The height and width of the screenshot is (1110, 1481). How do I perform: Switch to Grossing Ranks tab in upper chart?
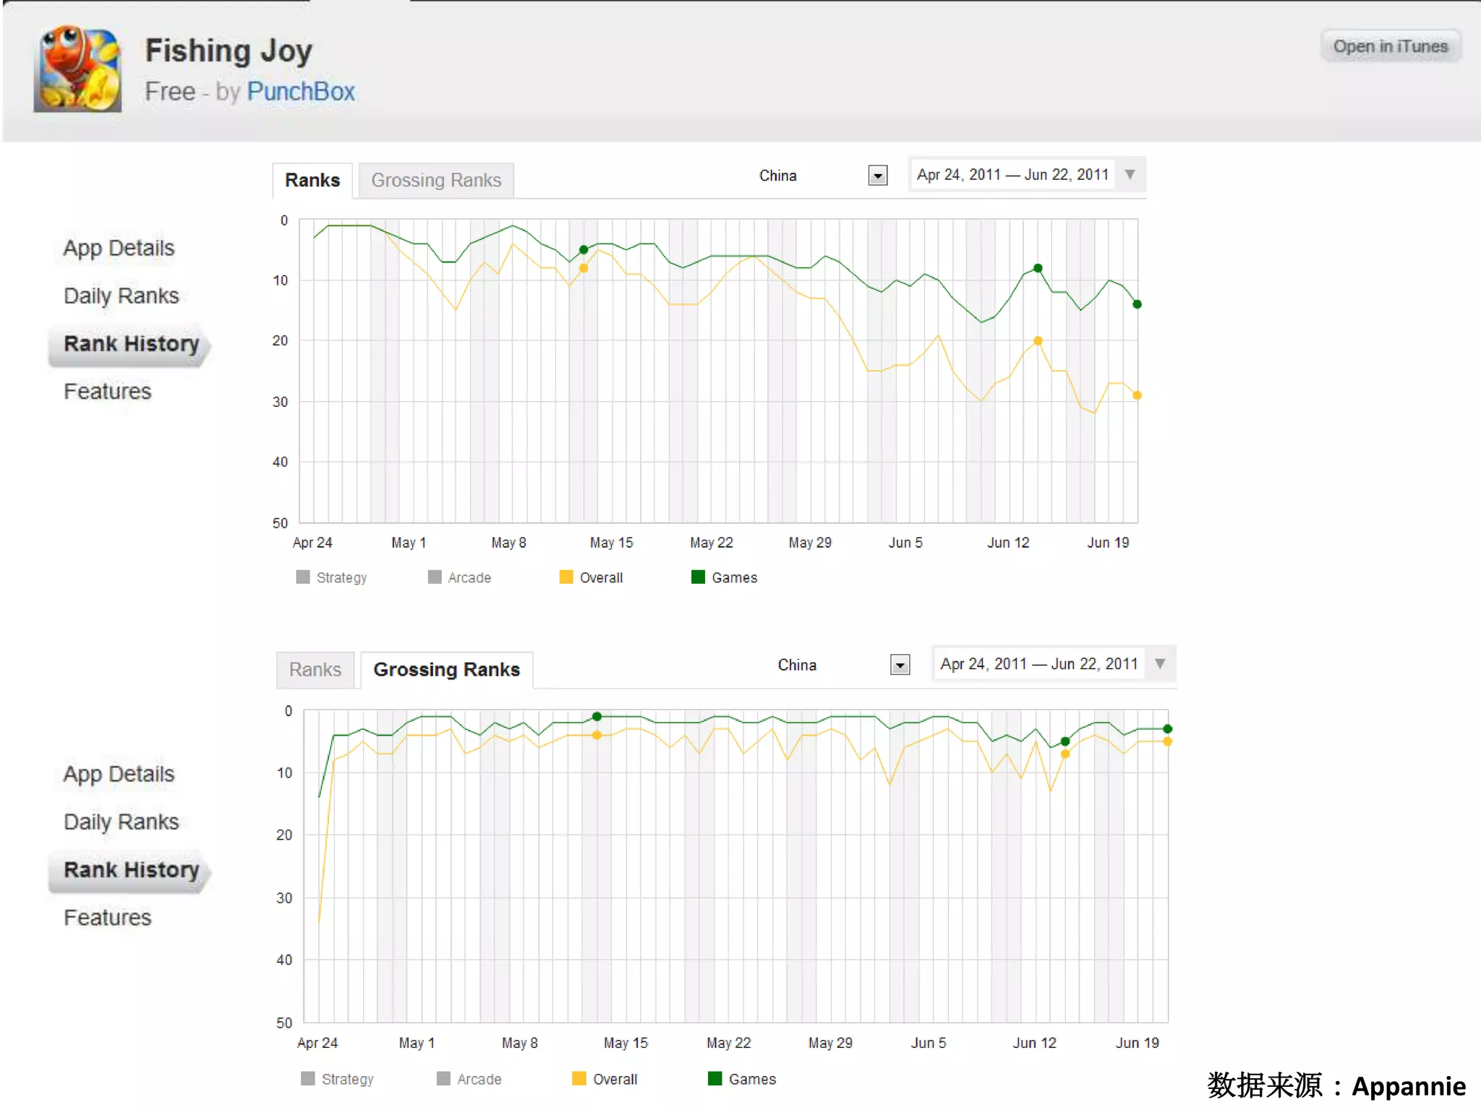(x=436, y=180)
